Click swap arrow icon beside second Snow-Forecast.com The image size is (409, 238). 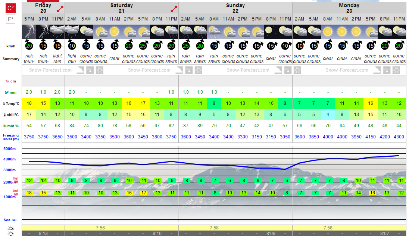pos(189,70)
